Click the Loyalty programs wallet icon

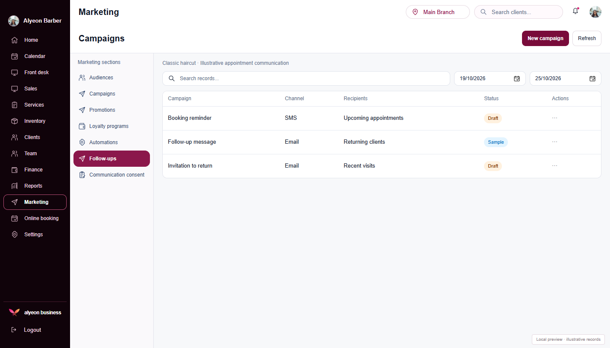pyautogui.click(x=82, y=126)
